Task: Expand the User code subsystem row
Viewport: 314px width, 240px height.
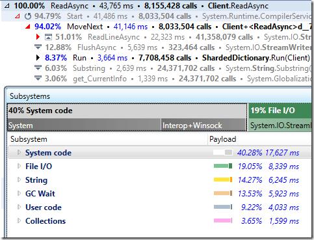Action: [19, 207]
